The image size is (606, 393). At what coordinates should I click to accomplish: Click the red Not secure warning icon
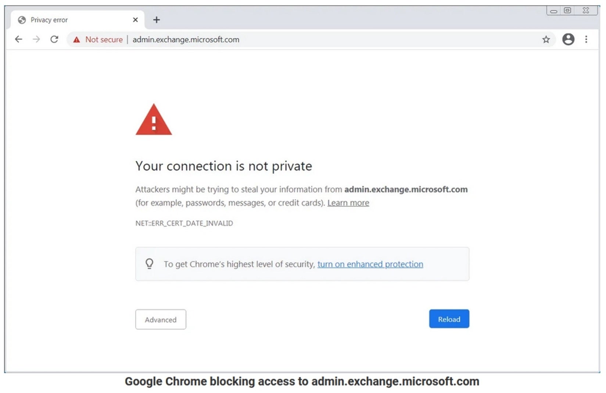point(76,40)
